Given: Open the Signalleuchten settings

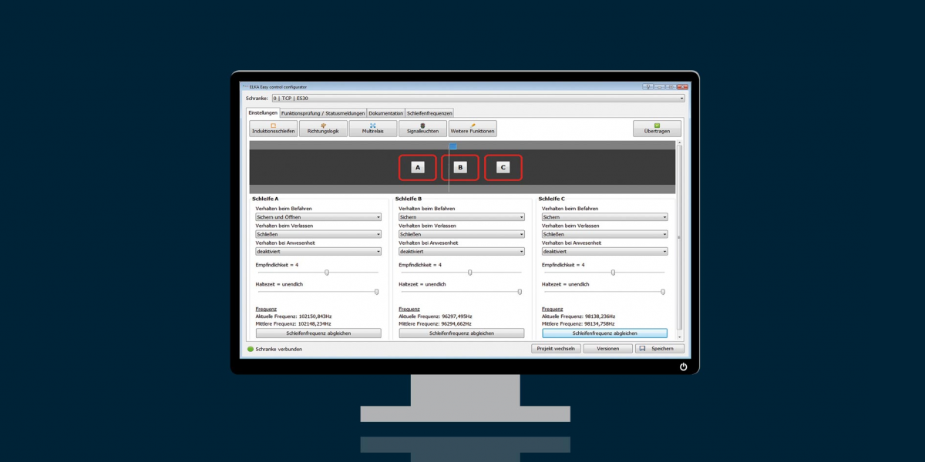Looking at the screenshot, I should pos(422,129).
